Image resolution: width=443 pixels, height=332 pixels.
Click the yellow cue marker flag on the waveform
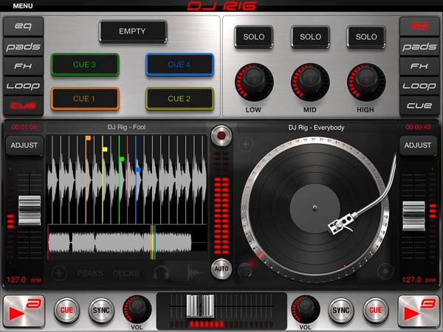[105, 149]
